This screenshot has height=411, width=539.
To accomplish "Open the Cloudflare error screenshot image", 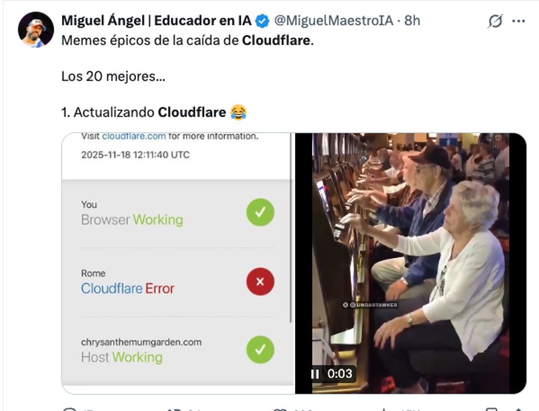I will click(x=178, y=263).
